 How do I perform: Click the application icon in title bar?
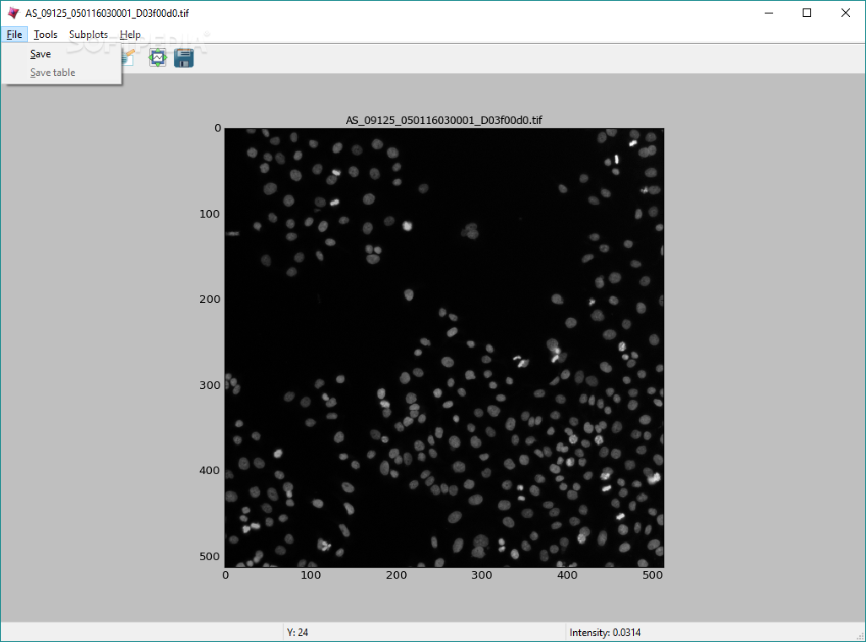click(14, 13)
